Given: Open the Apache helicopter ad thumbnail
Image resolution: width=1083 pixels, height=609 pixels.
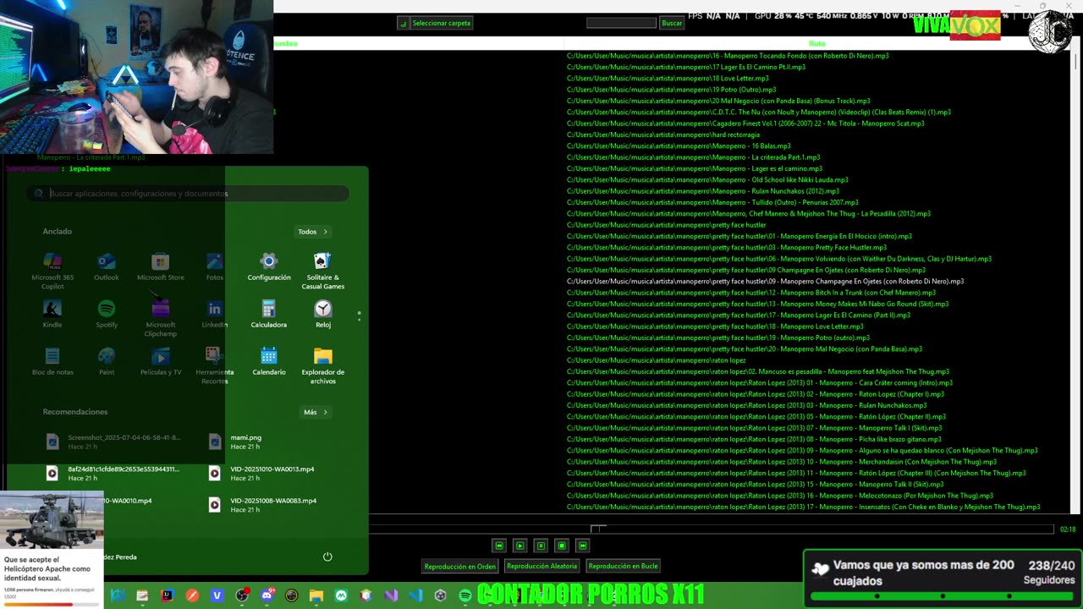Looking at the screenshot, I should 52,520.
